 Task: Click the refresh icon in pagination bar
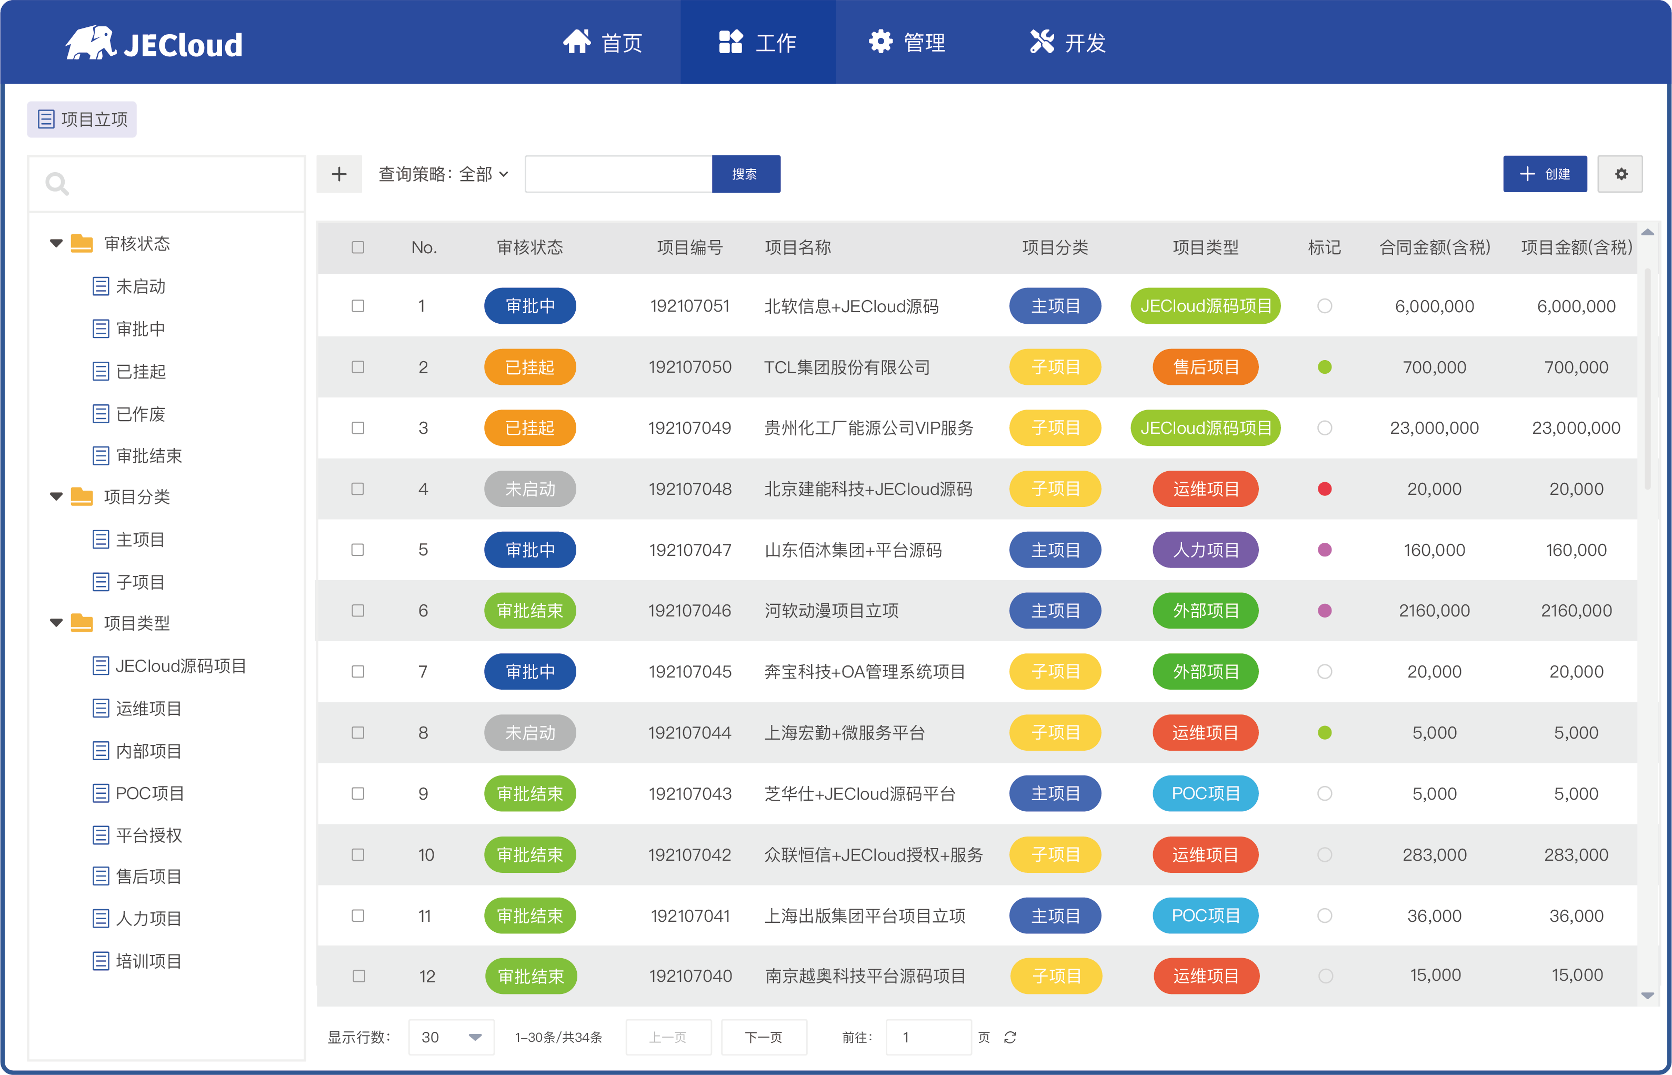tap(1010, 1037)
